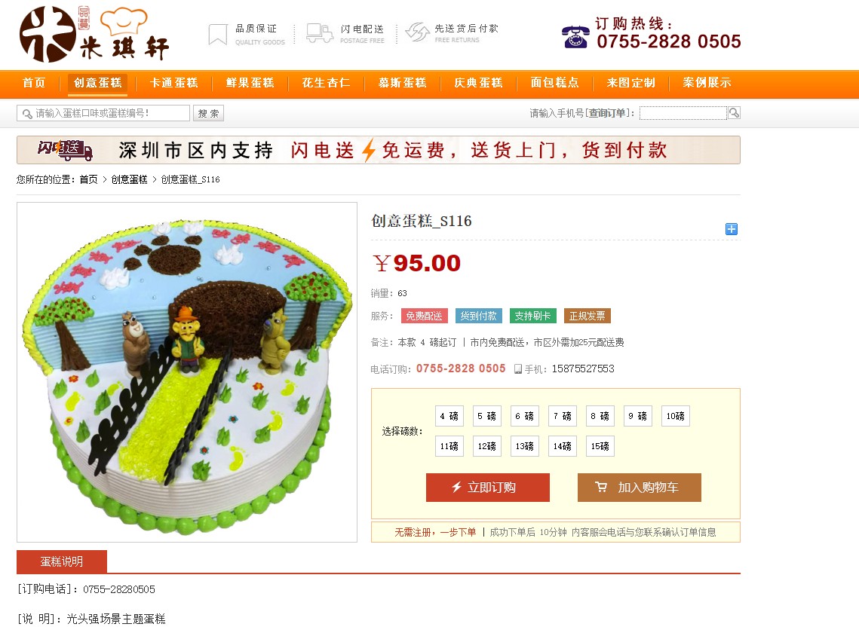This screenshot has height=630, width=859.
Task: Choose the 8 磅 weight option
Action: pyautogui.click(x=600, y=416)
